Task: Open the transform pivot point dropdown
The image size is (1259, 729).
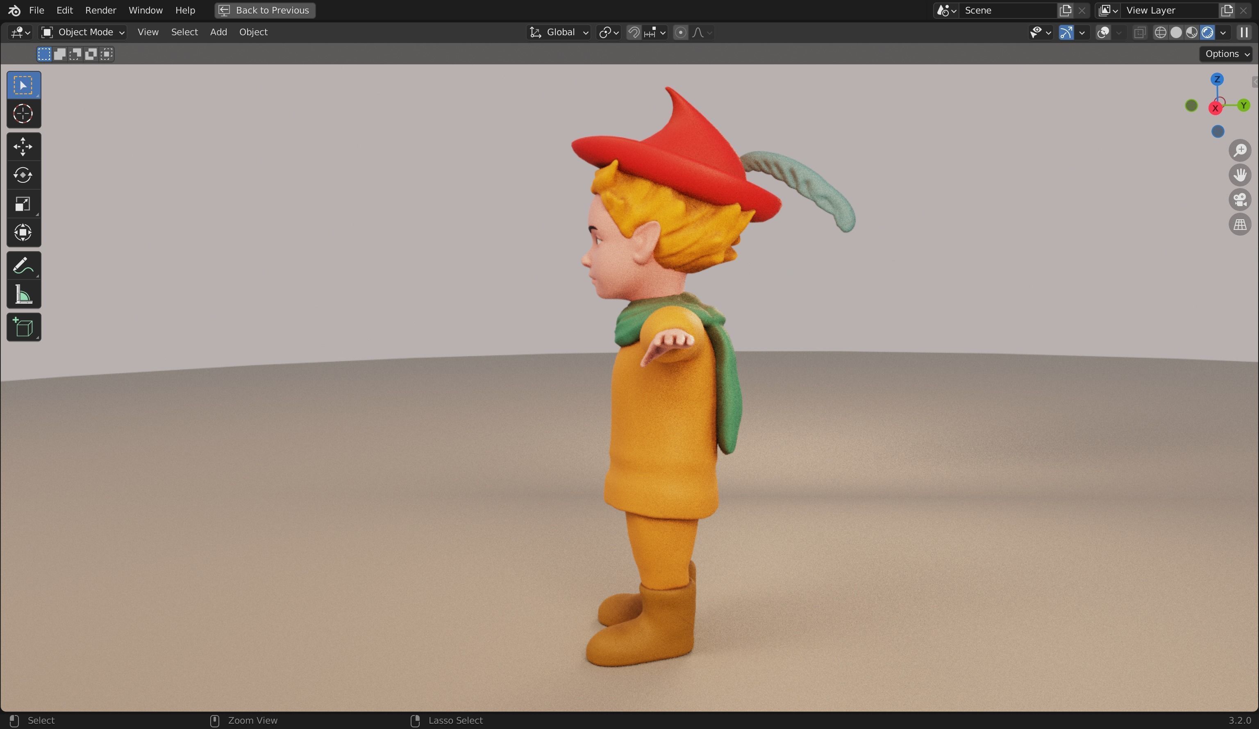Action: (609, 32)
